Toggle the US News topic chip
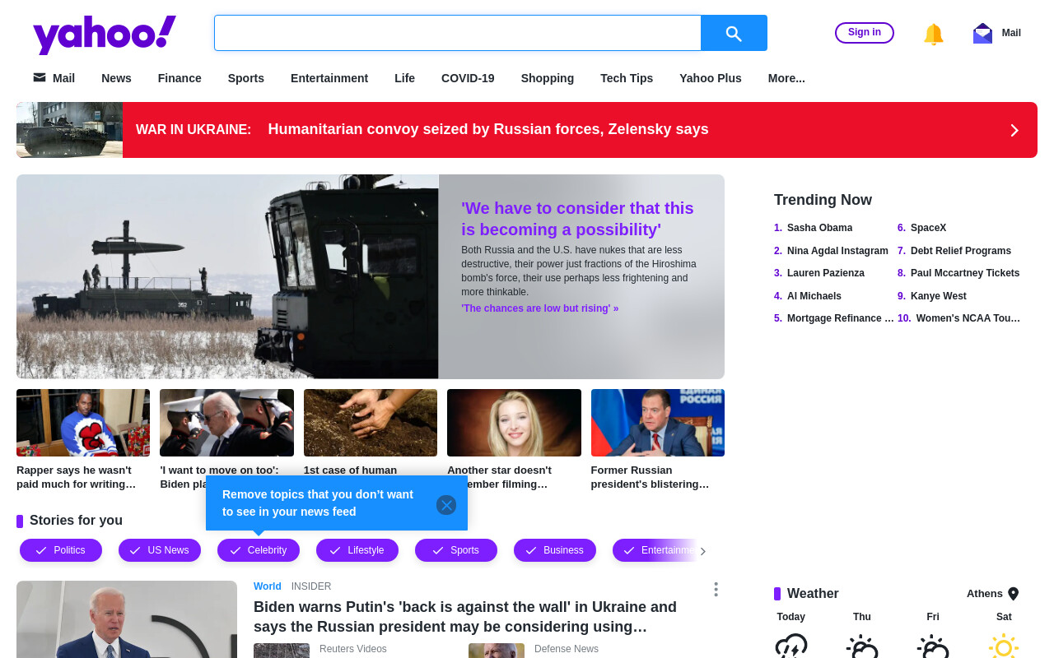This screenshot has width=1054, height=658. [x=160, y=550]
